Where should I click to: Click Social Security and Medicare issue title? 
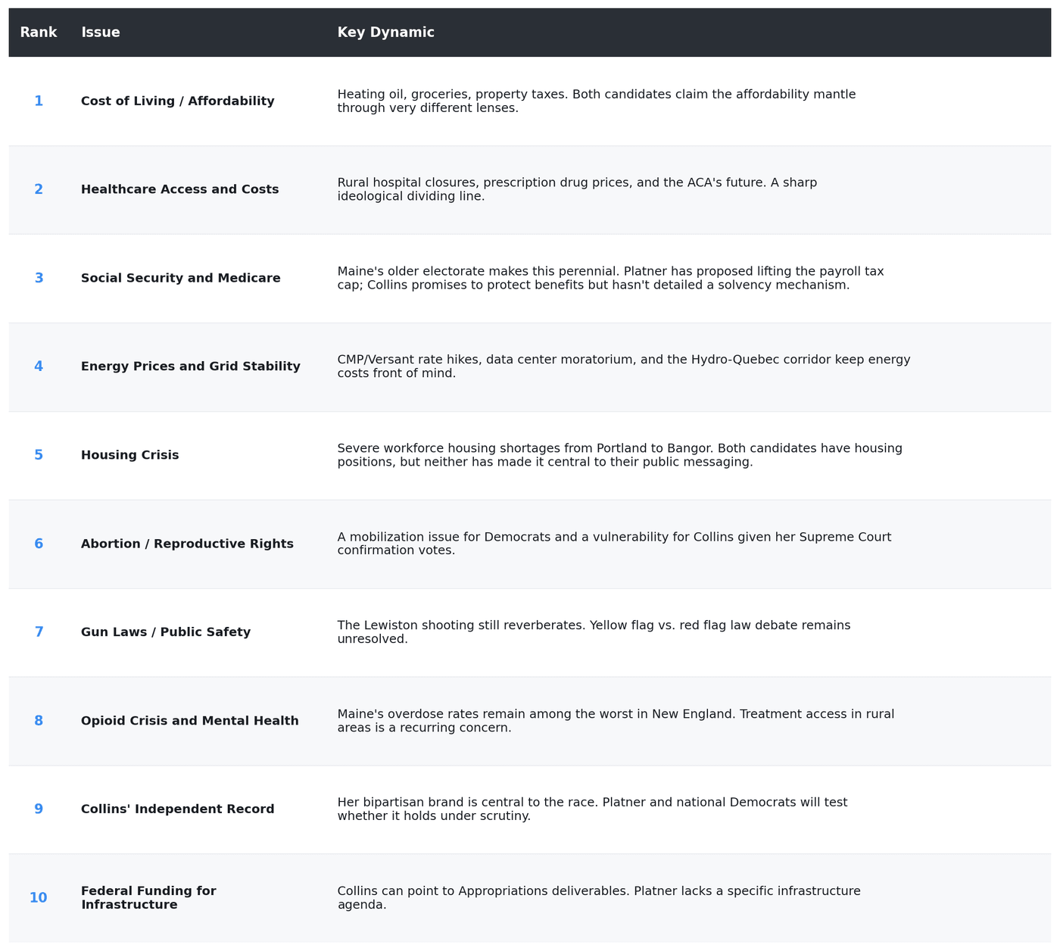181,279
